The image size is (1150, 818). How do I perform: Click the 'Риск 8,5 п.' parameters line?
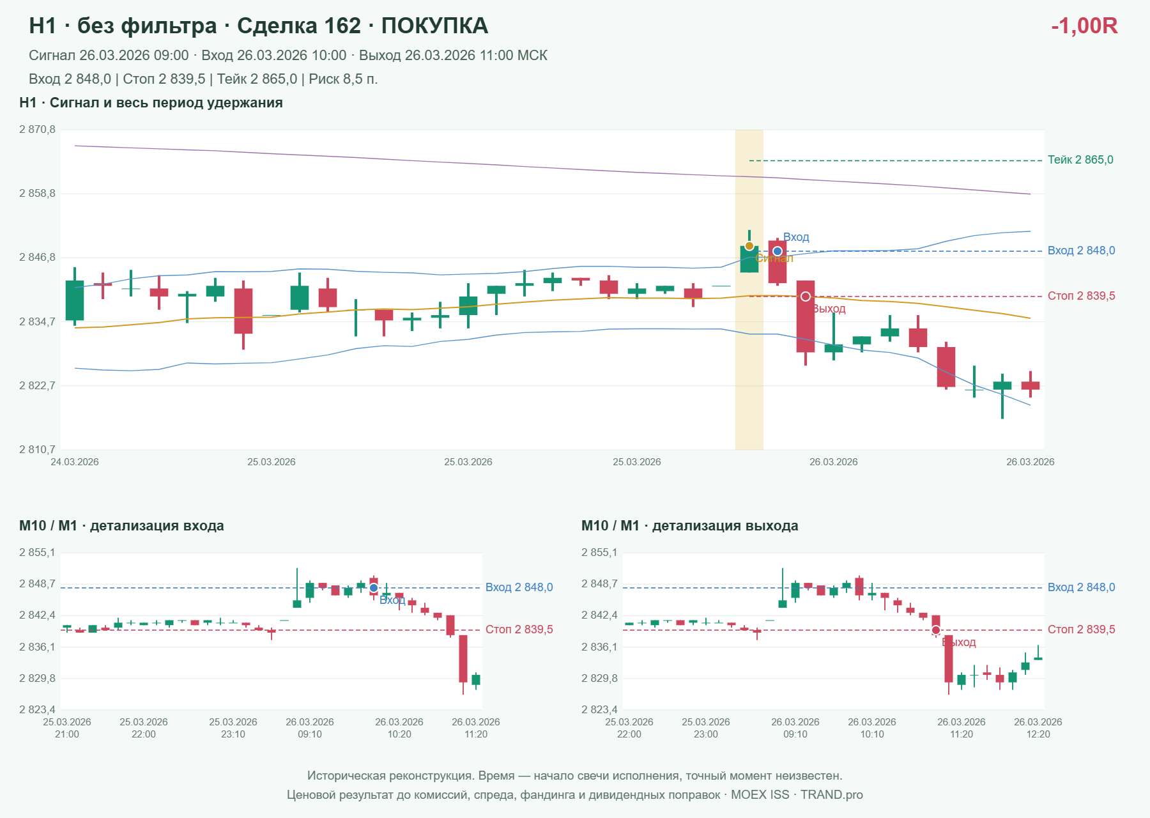tap(203, 79)
